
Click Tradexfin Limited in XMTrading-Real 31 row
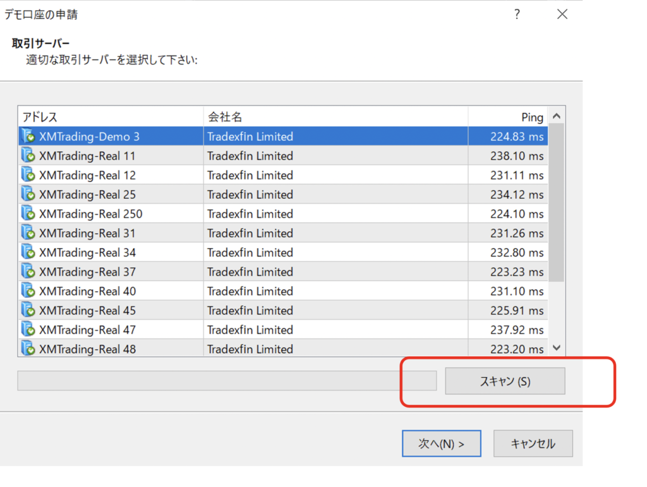coord(250,234)
